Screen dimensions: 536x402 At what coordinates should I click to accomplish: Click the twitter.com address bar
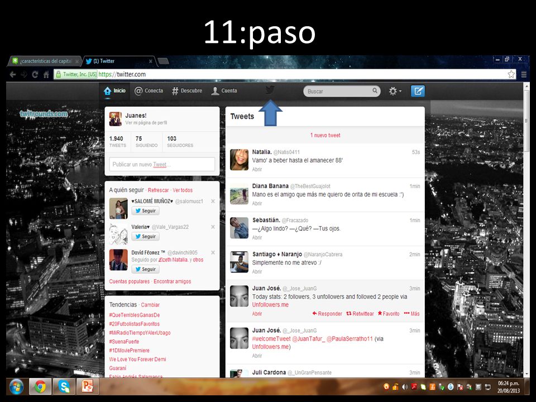284,74
